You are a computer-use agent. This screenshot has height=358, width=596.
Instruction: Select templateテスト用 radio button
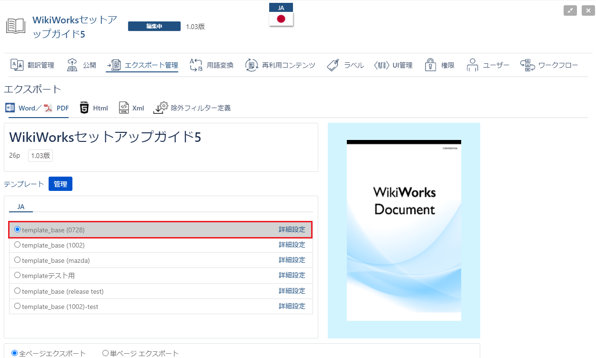pos(18,275)
